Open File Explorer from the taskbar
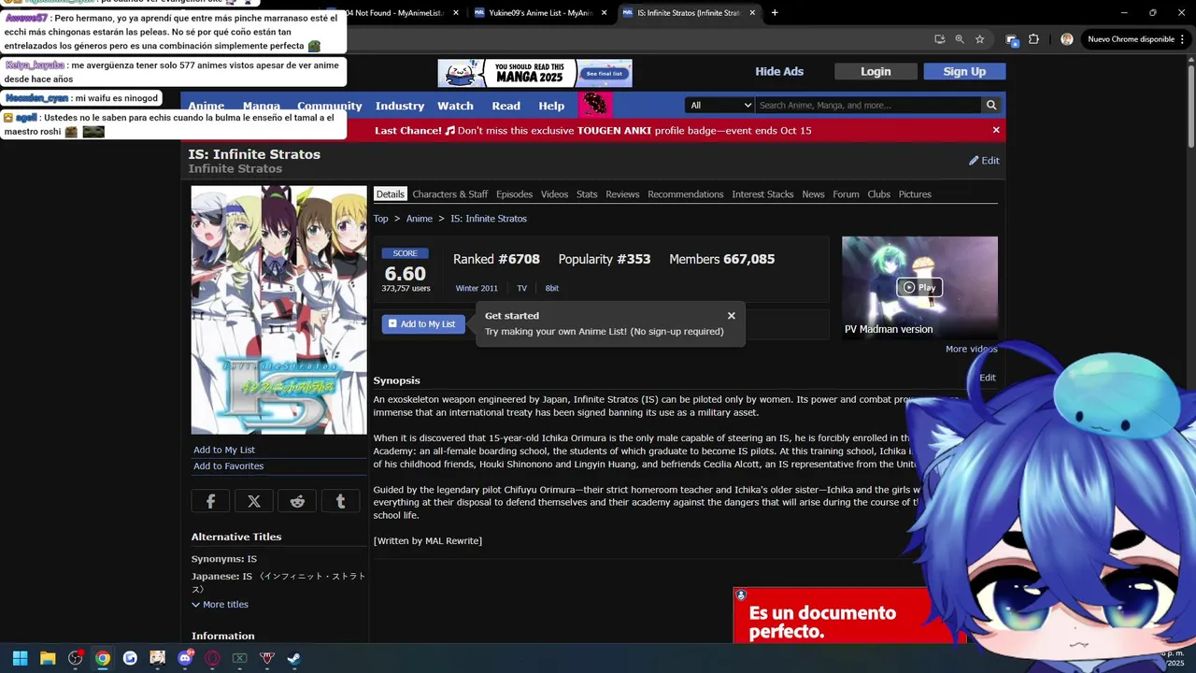 48,658
